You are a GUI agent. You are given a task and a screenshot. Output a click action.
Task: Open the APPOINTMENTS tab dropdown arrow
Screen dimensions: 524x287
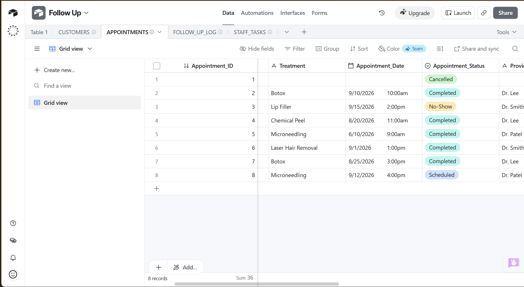[159, 32]
